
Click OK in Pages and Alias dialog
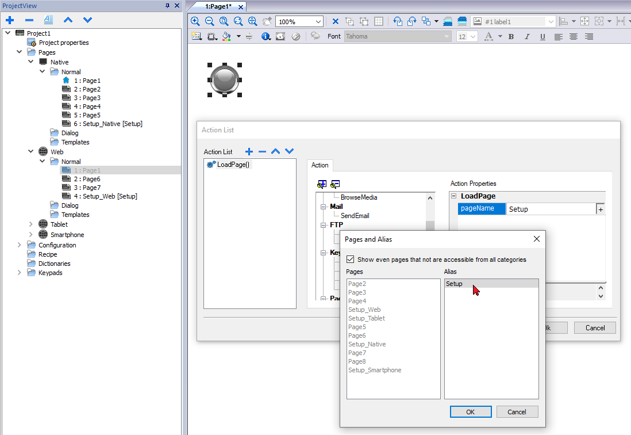tap(470, 411)
